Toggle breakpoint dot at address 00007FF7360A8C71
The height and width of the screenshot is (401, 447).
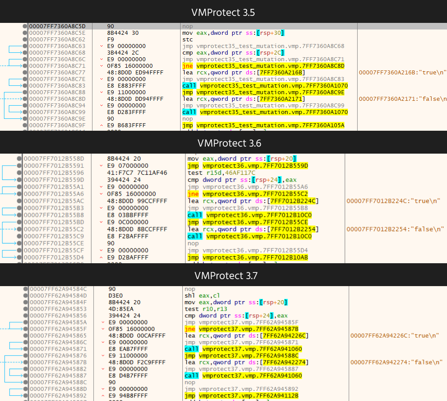coord(25,66)
